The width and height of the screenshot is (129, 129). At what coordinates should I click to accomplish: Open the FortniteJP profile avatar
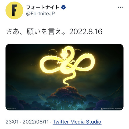point(14,11)
